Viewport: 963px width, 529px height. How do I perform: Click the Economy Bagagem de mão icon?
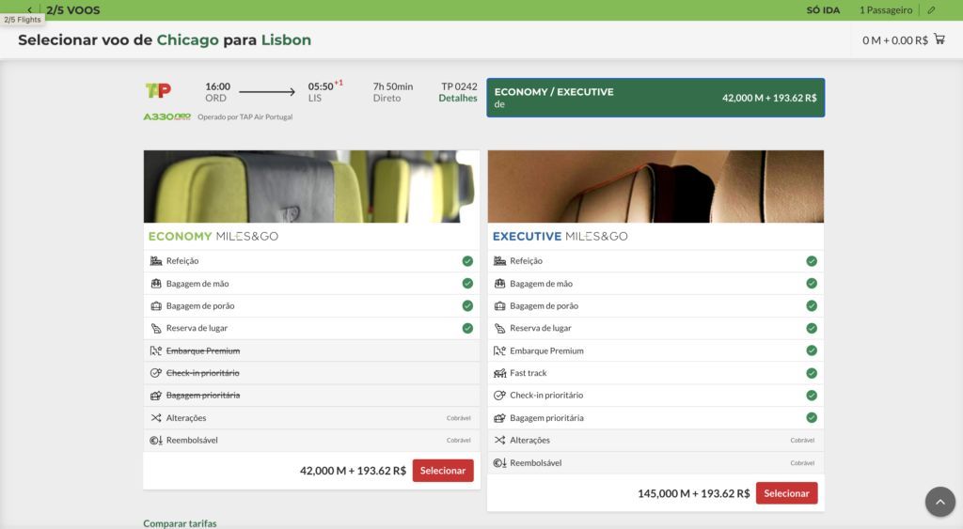pos(156,284)
